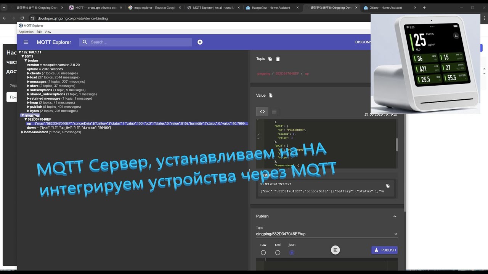Collapse the 192.168.1.11 root node

click(20, 53)
